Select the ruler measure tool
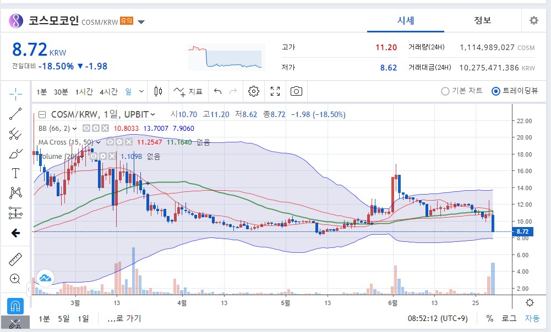This screenshot has width=551, height=332. pos(15,259)
